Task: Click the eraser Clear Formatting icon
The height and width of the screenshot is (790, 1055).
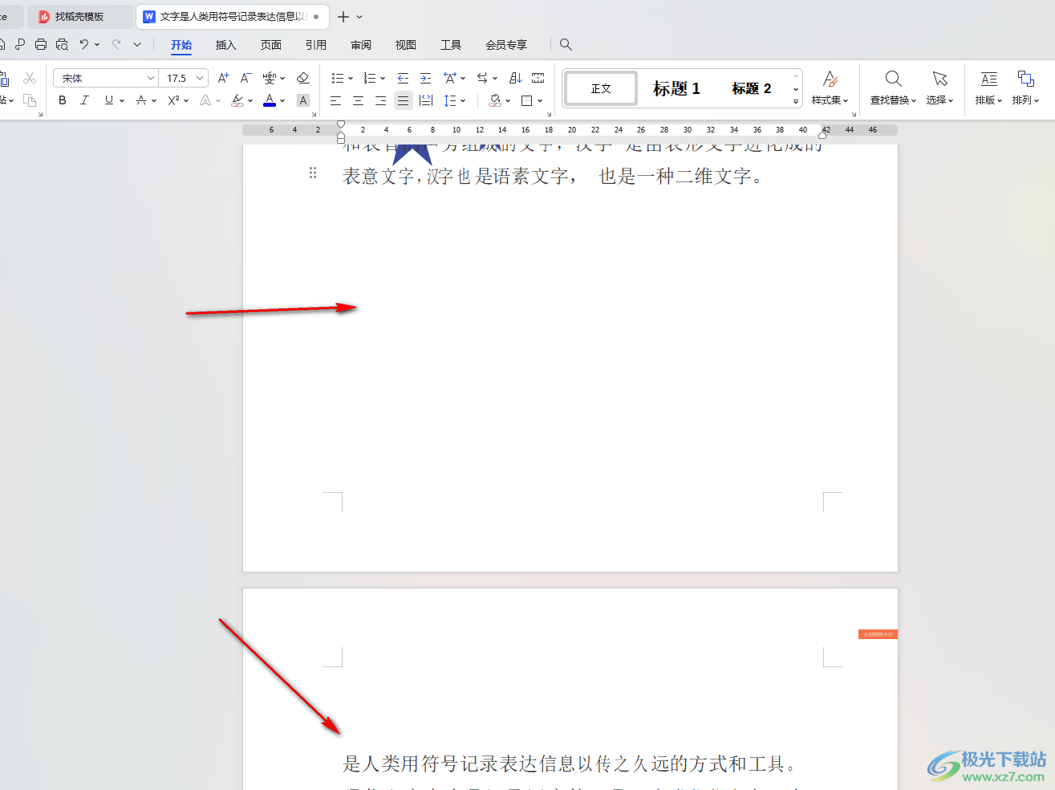Action: (x=302, y=78)
